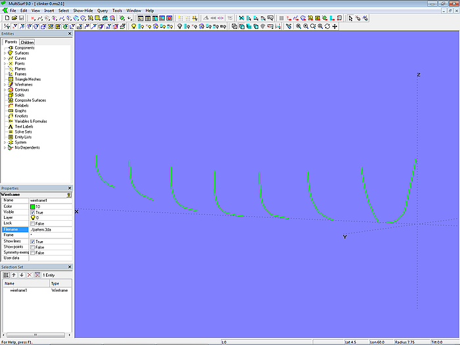Click the red X remove icon in Selection Set

point(30,274)
